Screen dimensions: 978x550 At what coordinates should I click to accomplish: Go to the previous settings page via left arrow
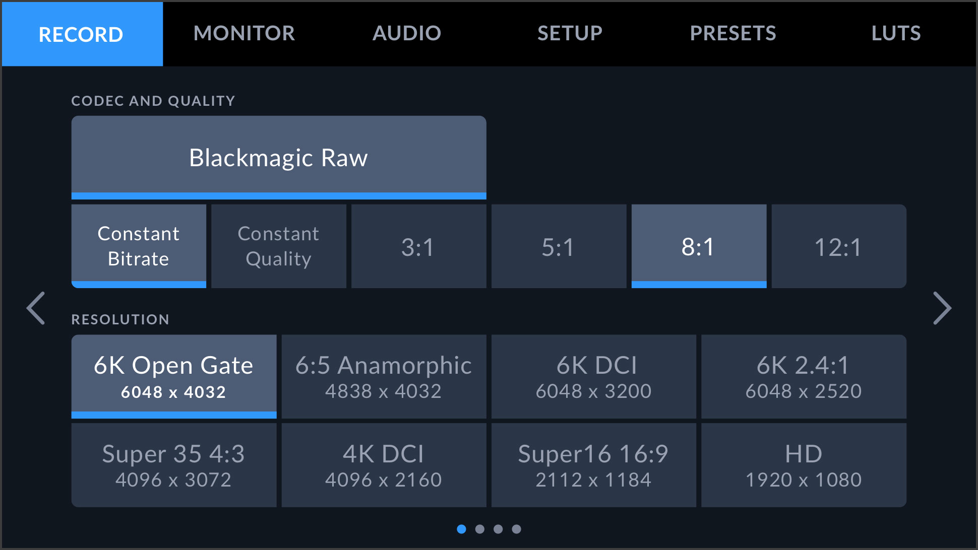pos(36,308)
